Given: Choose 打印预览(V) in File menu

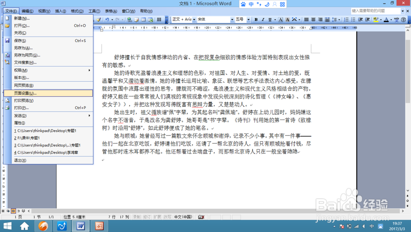Looking at the screenshot, I should tap(48, 101).
